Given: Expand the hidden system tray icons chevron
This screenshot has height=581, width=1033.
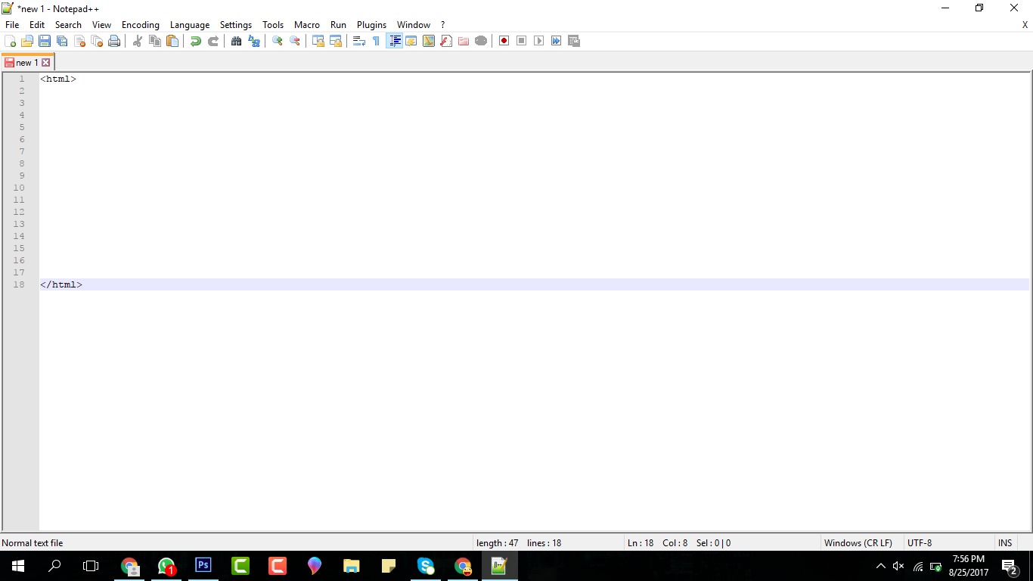Looking at the screenshot, I should point(880,566).
